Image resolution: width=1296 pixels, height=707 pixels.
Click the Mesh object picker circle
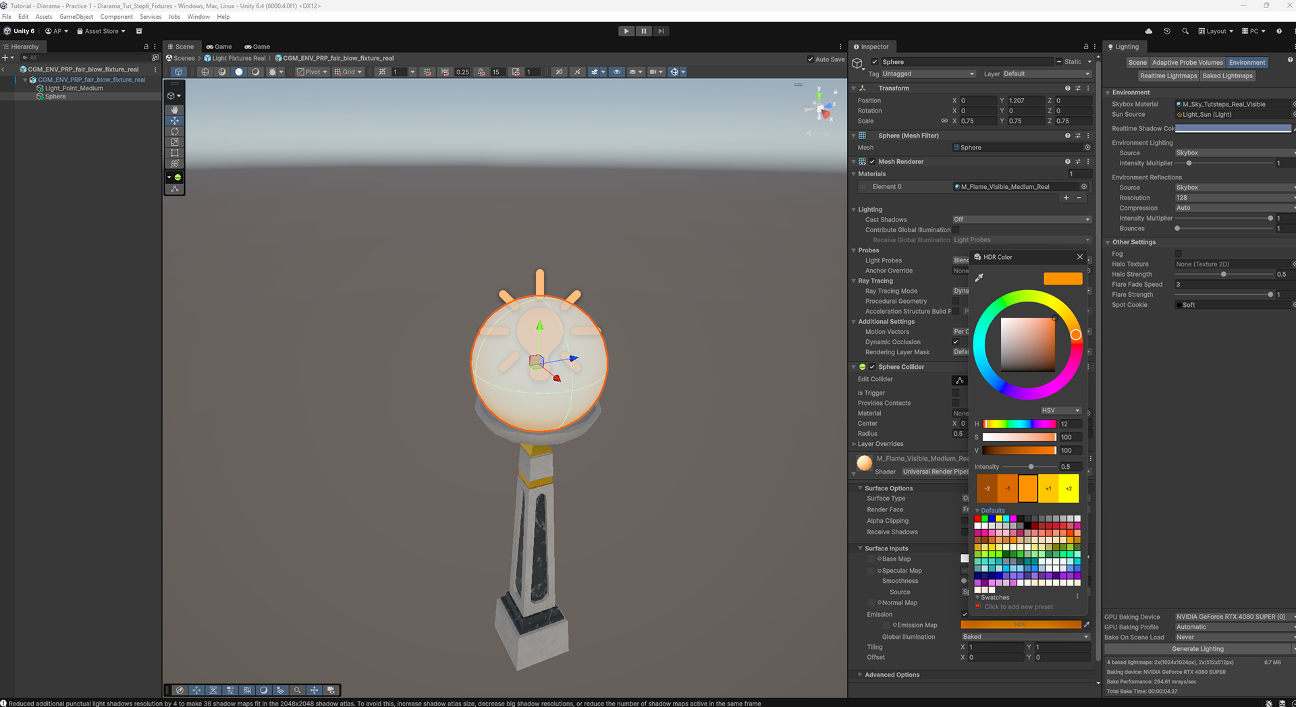coord(1087,147)
